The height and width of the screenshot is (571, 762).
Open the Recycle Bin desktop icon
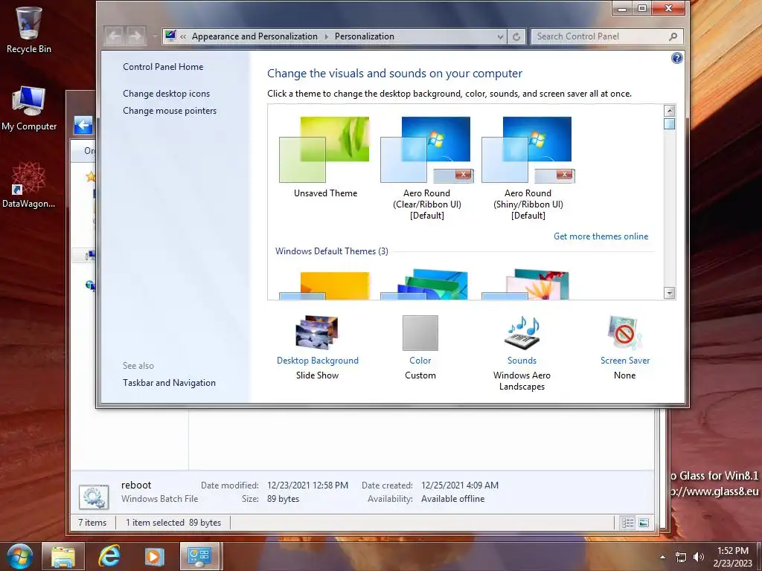pos(29,30)
